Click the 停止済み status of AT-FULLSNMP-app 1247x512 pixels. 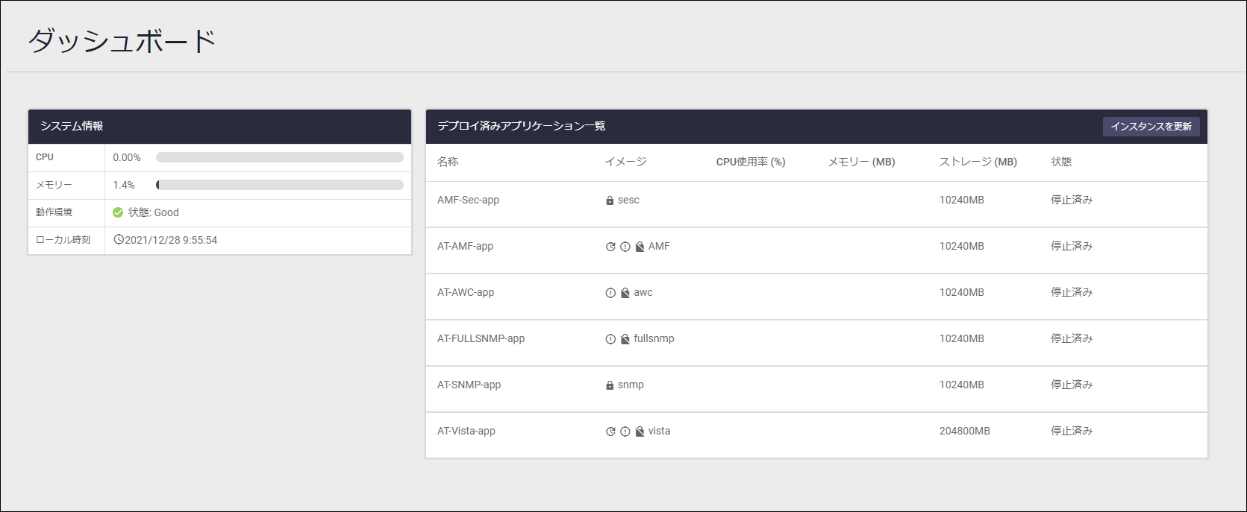coord(1072,338)
